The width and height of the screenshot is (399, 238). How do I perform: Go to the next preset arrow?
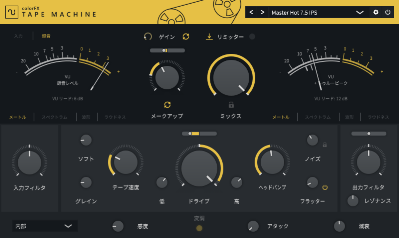(263, 13)
